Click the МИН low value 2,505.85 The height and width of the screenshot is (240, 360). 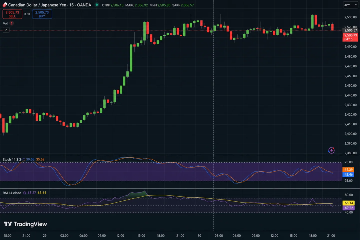coord(164,5)
